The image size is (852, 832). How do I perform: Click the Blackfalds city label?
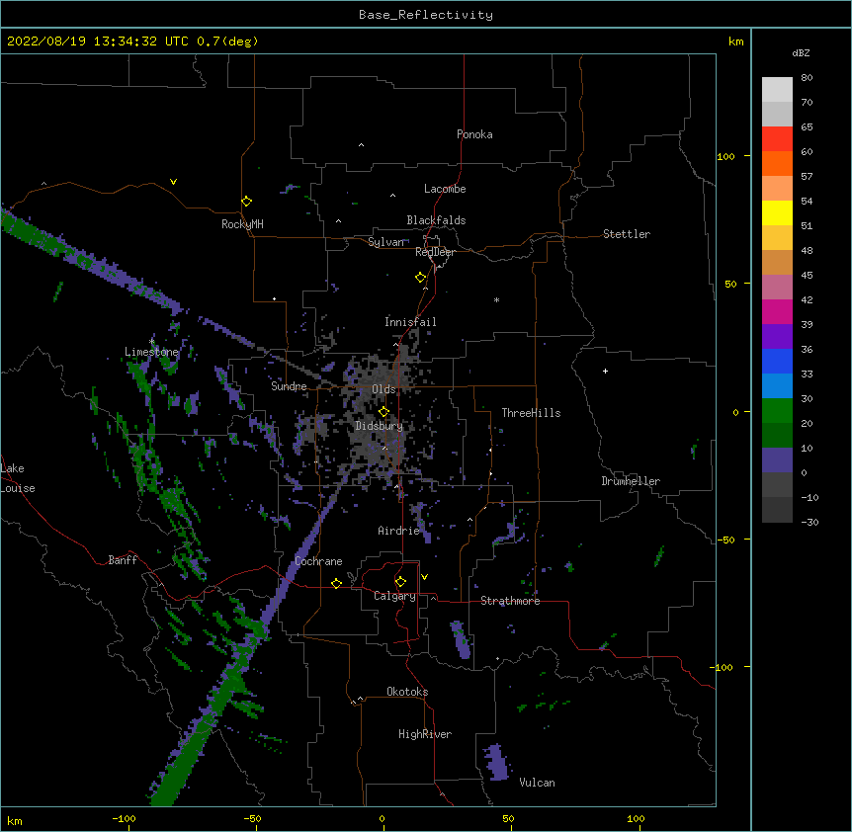click(436, 220)
